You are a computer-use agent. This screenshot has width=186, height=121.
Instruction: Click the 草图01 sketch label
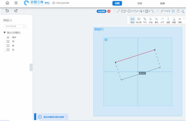tap(99, 29)
